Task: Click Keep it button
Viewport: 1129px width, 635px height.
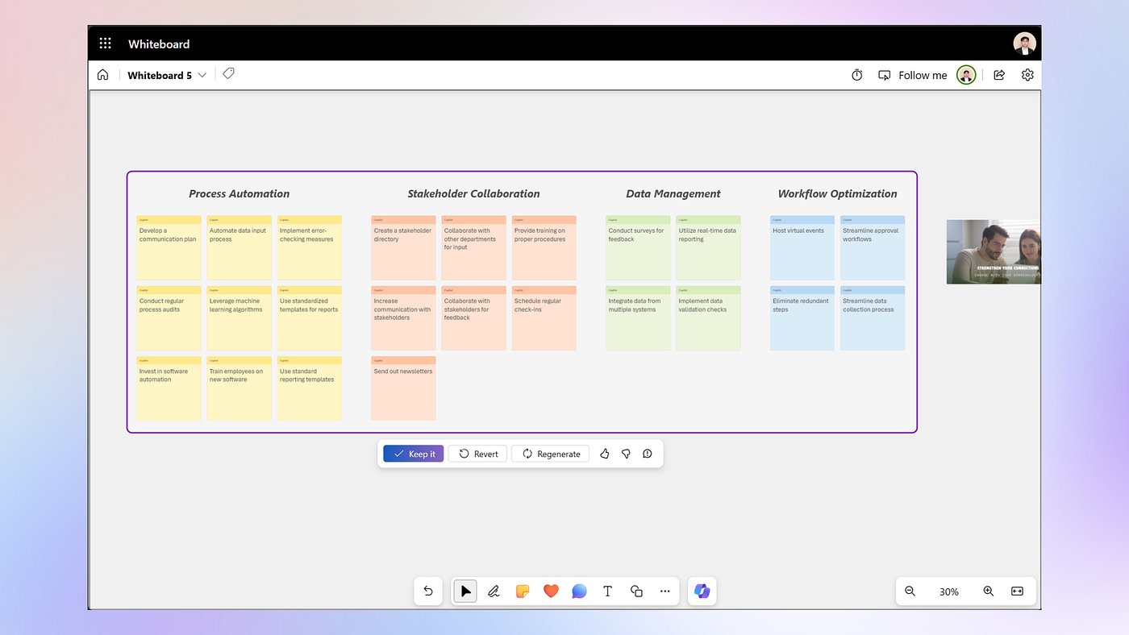Action: [x=413, y=454]
